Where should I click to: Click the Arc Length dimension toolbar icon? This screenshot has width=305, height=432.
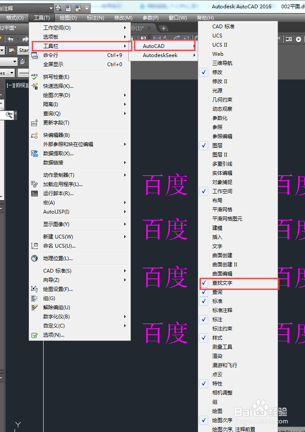[177, 39]
